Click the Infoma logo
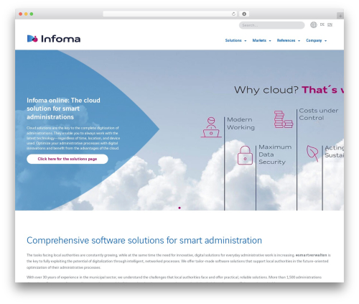359x304 pixels. click(54, 39)
